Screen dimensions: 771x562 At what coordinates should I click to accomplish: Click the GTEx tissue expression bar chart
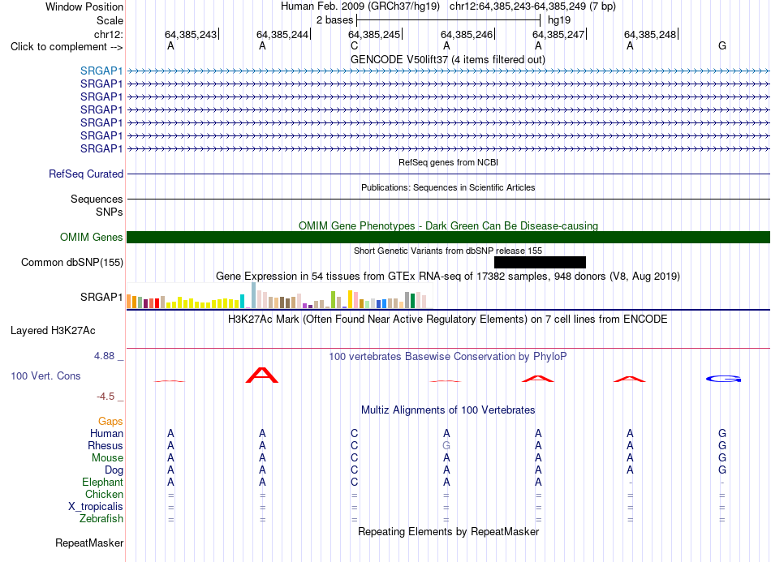pyautogui.click(x=279, y=296)
